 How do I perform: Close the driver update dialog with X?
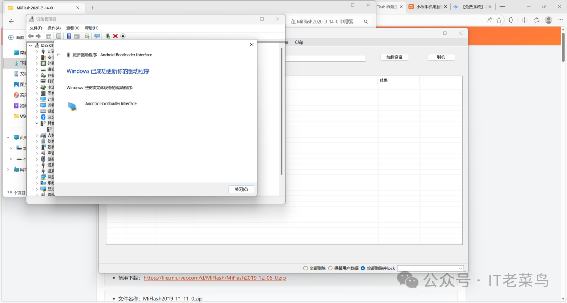pos(251,45)
